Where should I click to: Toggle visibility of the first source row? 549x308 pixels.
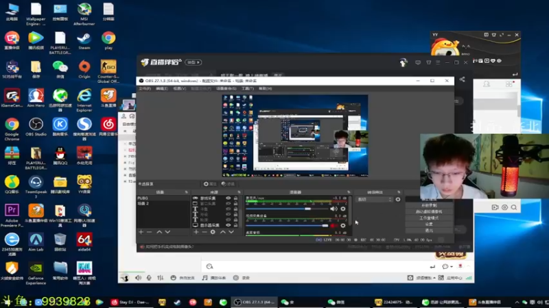(x=229, y=198)
